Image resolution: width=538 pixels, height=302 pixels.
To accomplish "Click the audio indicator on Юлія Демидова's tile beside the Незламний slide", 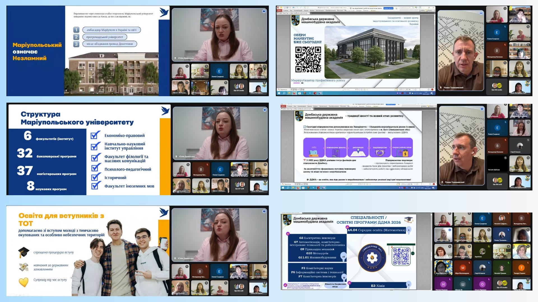I will click(x=264, y=11).
